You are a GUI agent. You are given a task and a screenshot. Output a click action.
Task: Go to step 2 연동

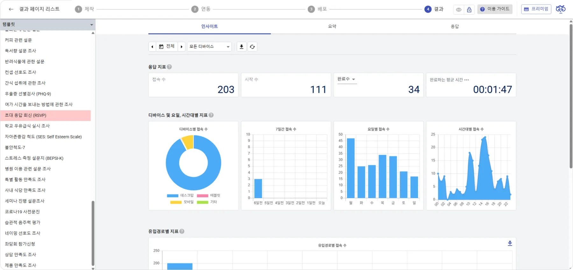point(201,9)
